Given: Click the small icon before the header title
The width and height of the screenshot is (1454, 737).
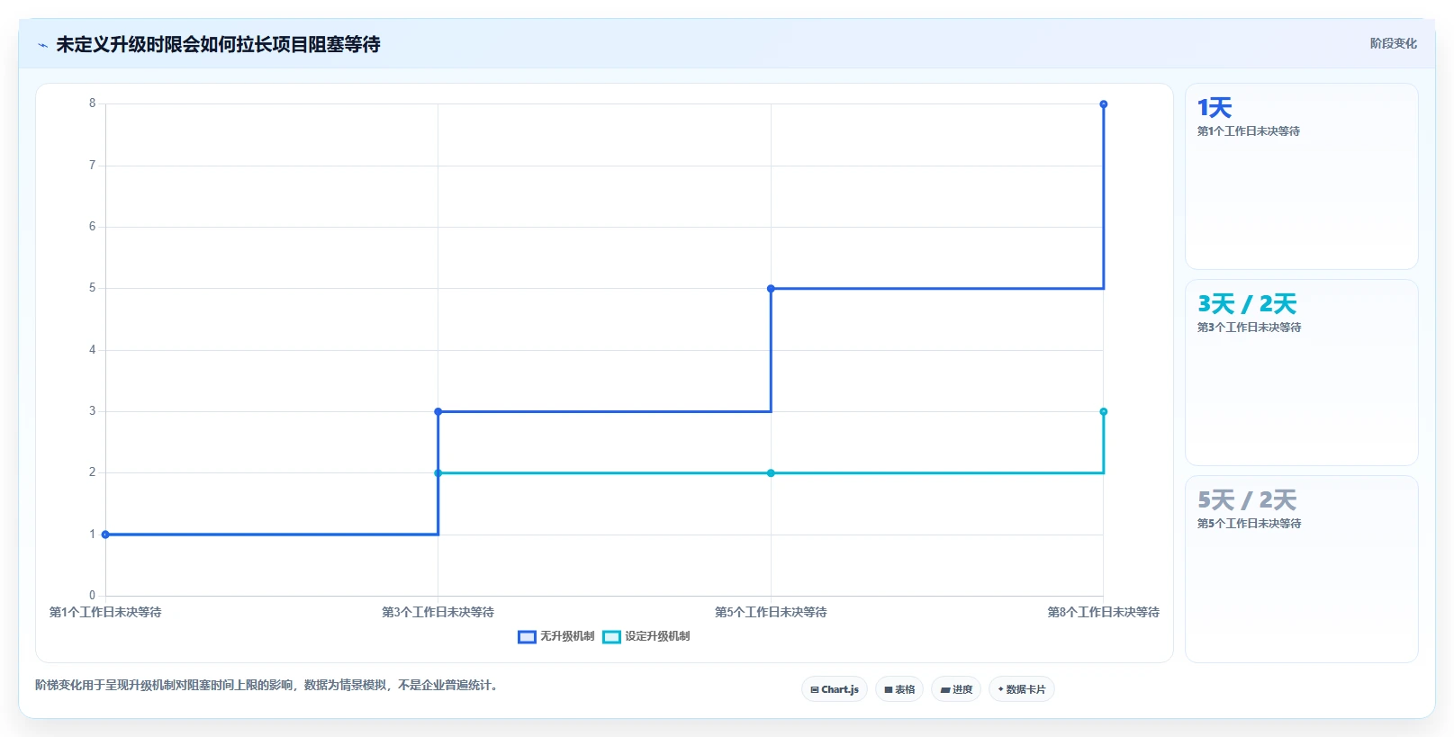Looking at the screenshot, I should (42, 45).
